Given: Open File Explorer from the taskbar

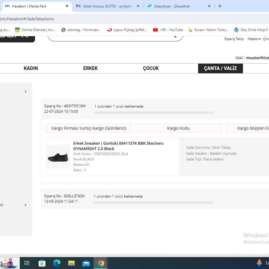Looking at the screenshot, I should [71, 263].
